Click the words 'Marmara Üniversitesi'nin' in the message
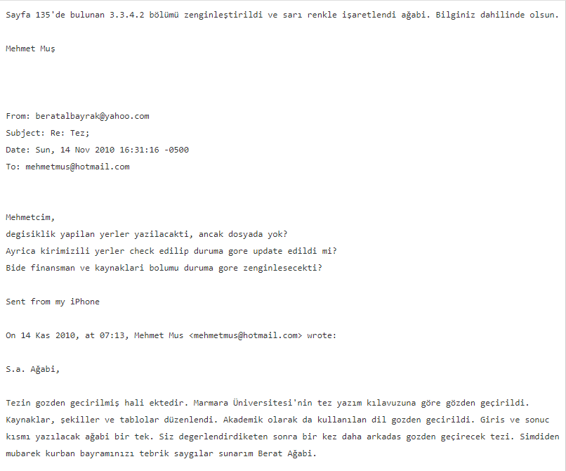566x471 pixels. click(x=253, y=403)
